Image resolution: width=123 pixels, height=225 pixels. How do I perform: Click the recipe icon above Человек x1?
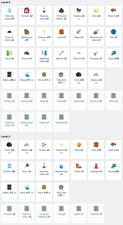tap(96, 209)
